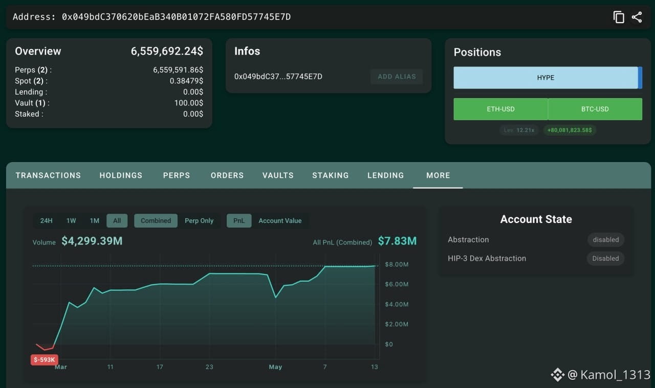Go to the ORDERS tab

point(227,175)
